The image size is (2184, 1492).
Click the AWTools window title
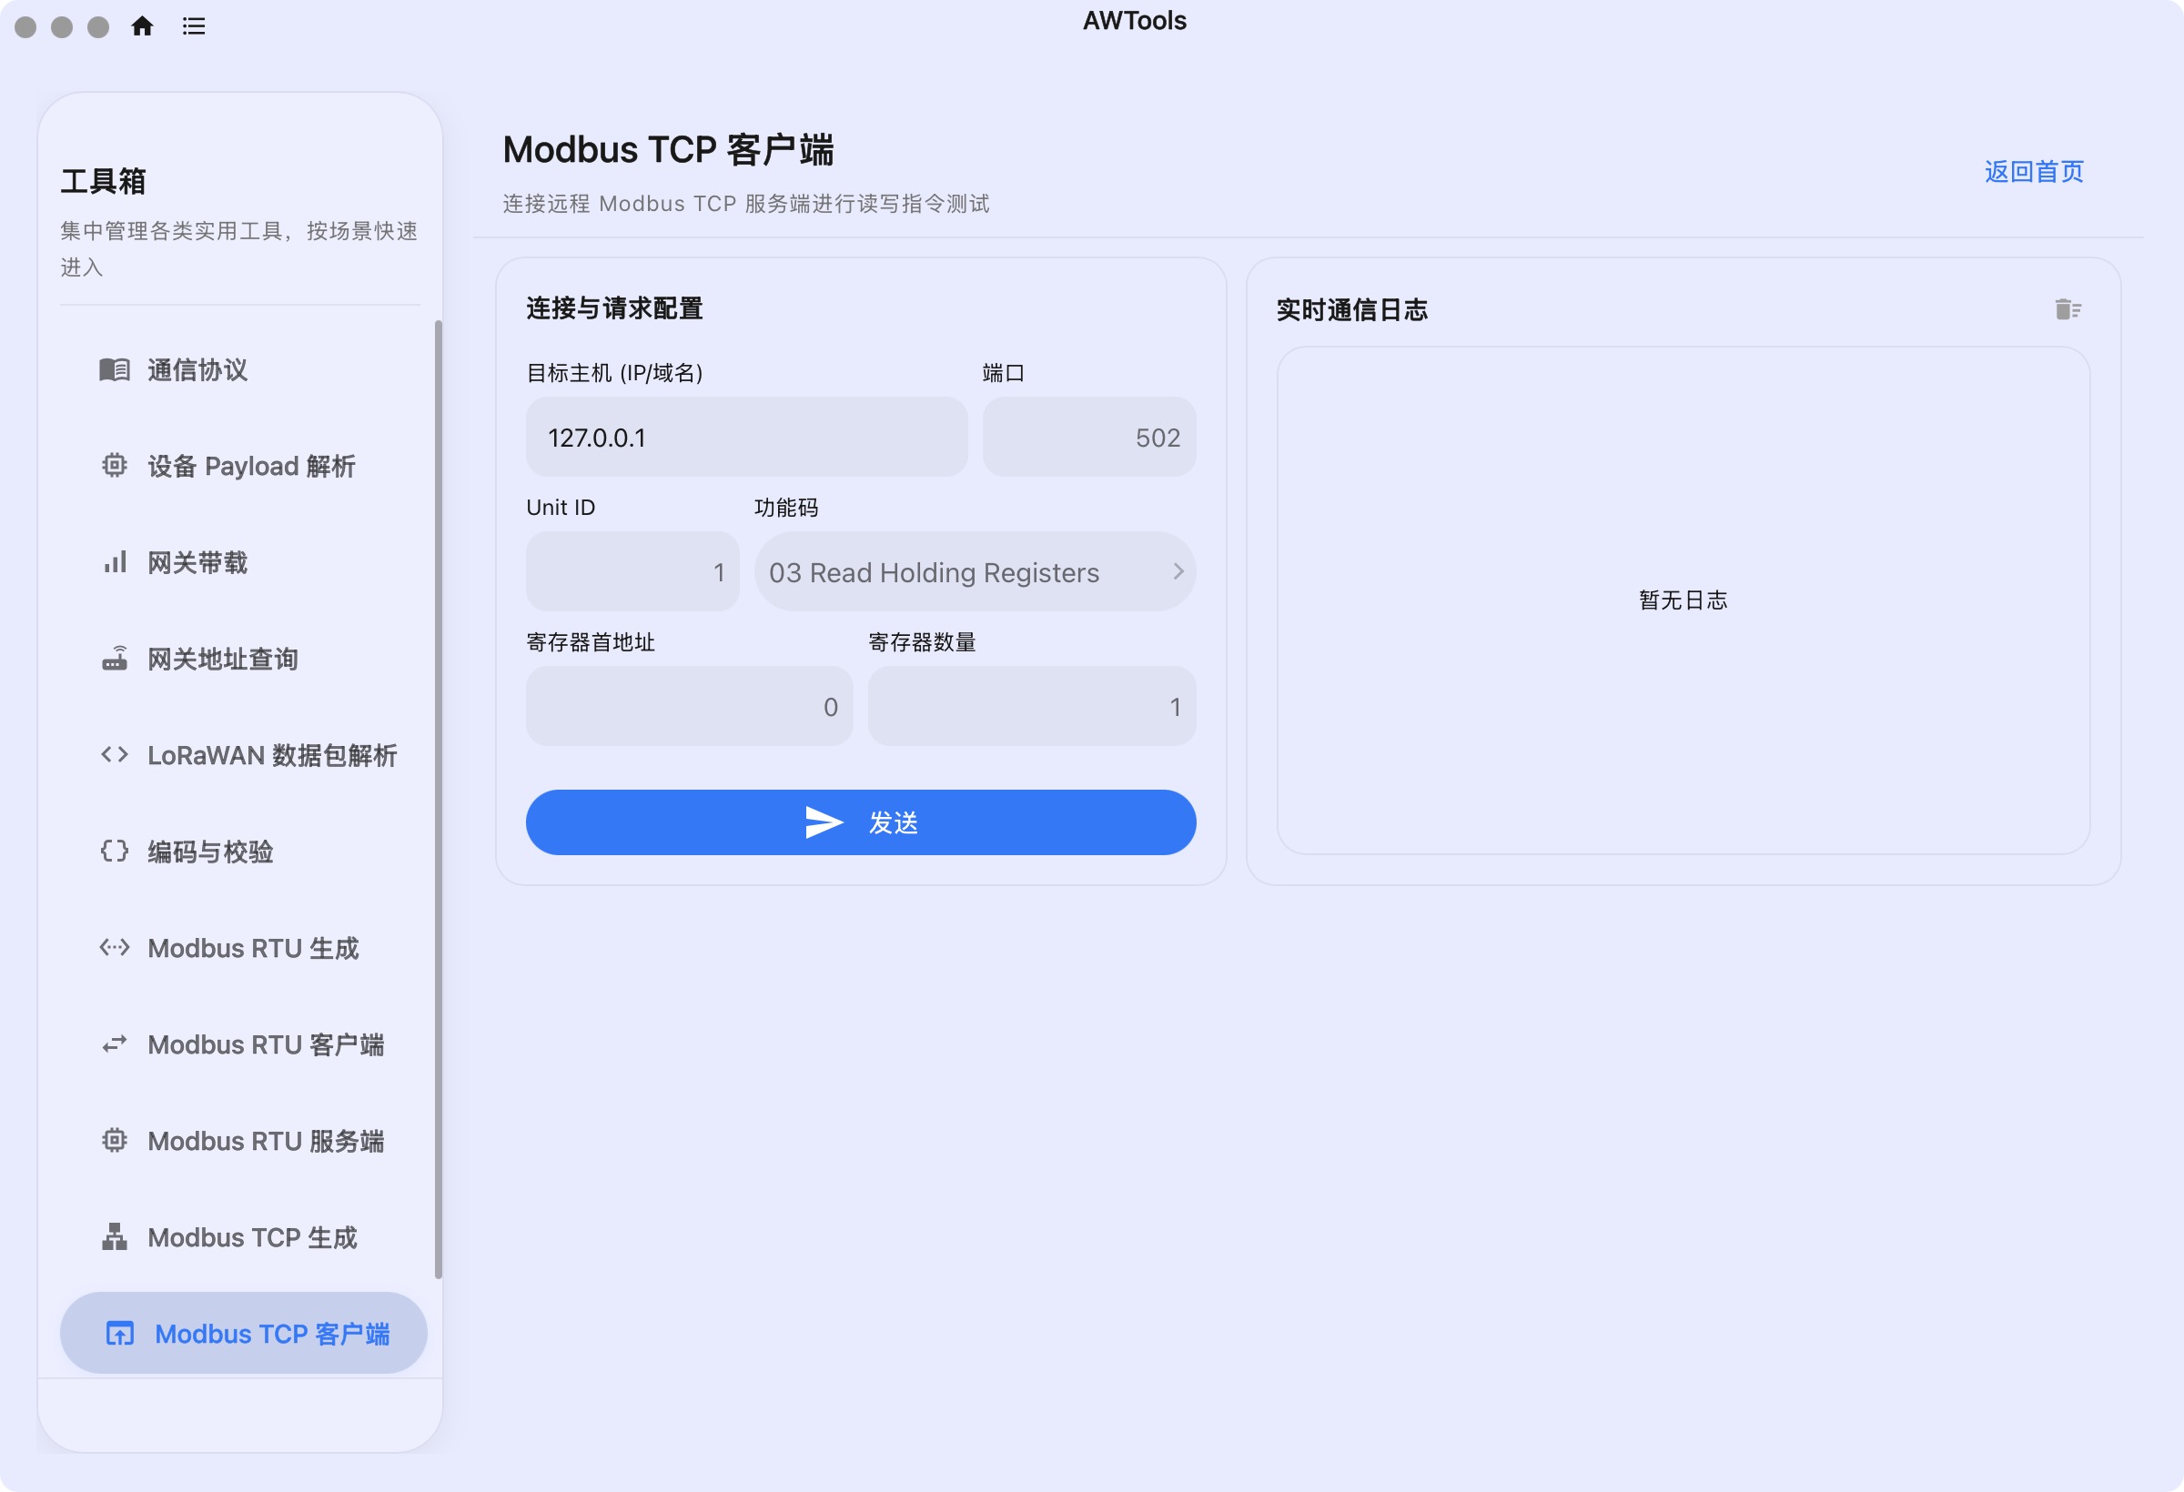pyautogui.click(x=1134, y=21)
